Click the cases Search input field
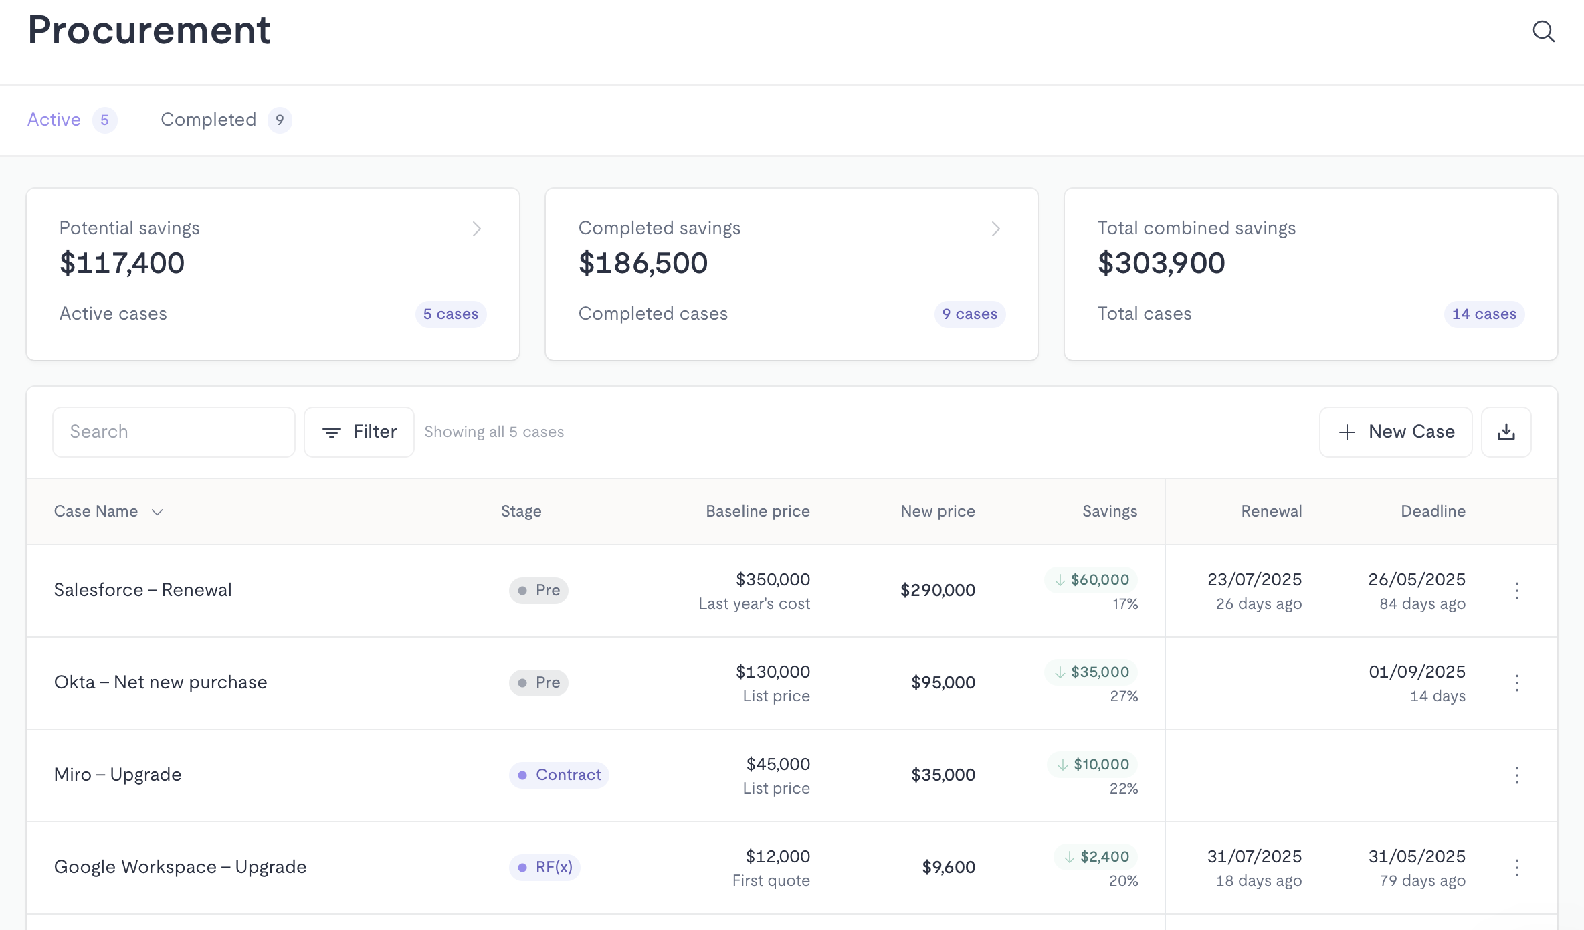The image size is (1584, 930). tap(174, 432)
